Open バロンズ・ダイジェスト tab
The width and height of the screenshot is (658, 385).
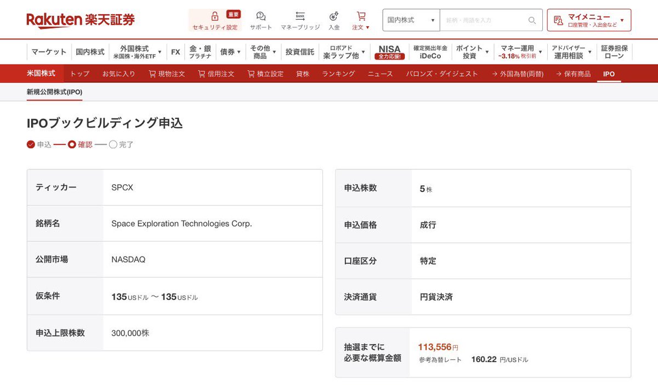(442, 73)
